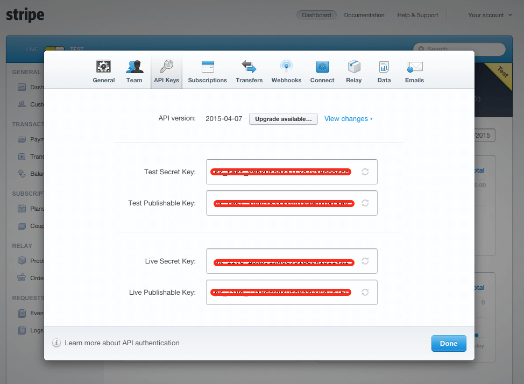Expand View changes for the API version
This screenshot has width=524, height=384.
348,118
